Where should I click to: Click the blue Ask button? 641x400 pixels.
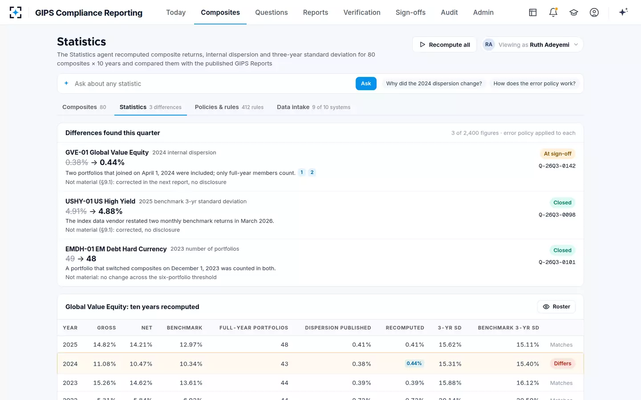[366, 84]
